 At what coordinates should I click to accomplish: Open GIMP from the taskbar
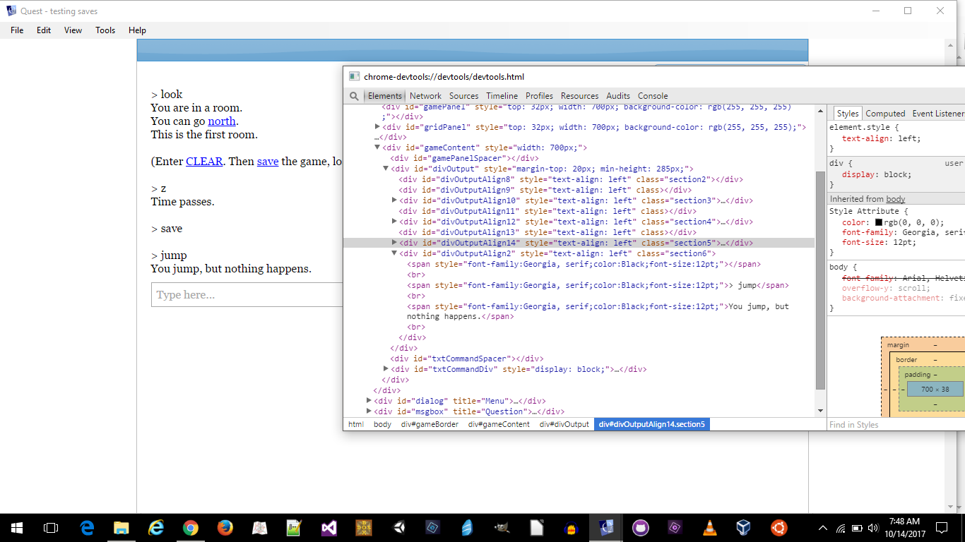(x=502, y=528)
